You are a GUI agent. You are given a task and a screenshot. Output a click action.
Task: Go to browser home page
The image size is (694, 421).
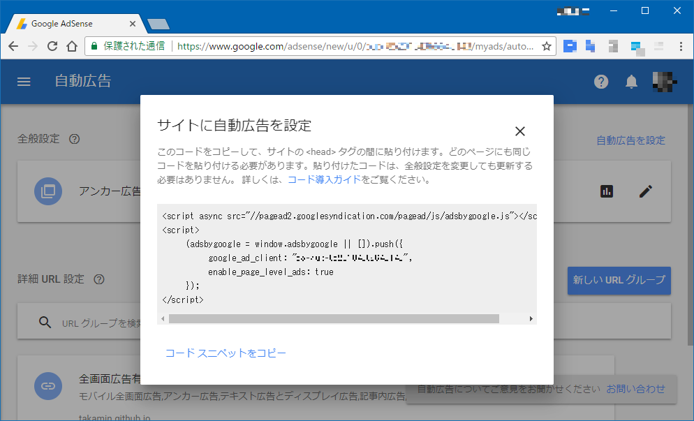[72, 46]
